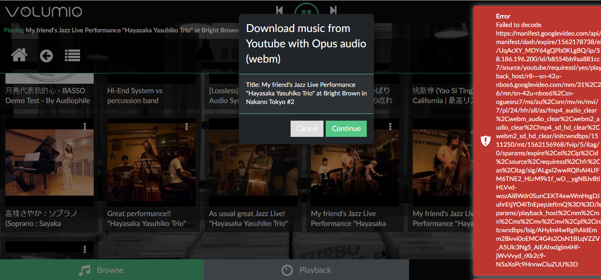Click the shield icon in the error notification

click(x=485, y=141)
